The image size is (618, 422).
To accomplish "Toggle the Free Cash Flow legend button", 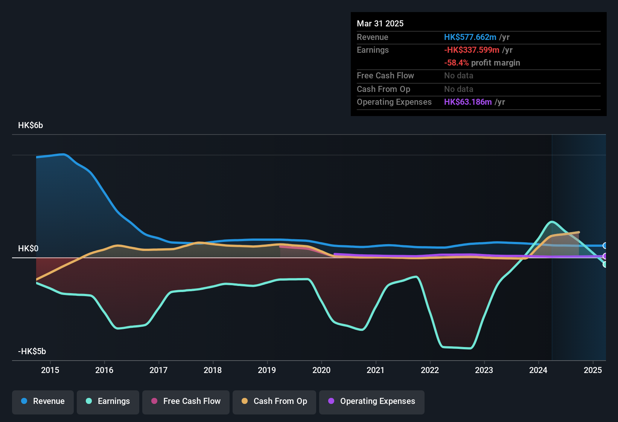I will (x=186, y=402).
